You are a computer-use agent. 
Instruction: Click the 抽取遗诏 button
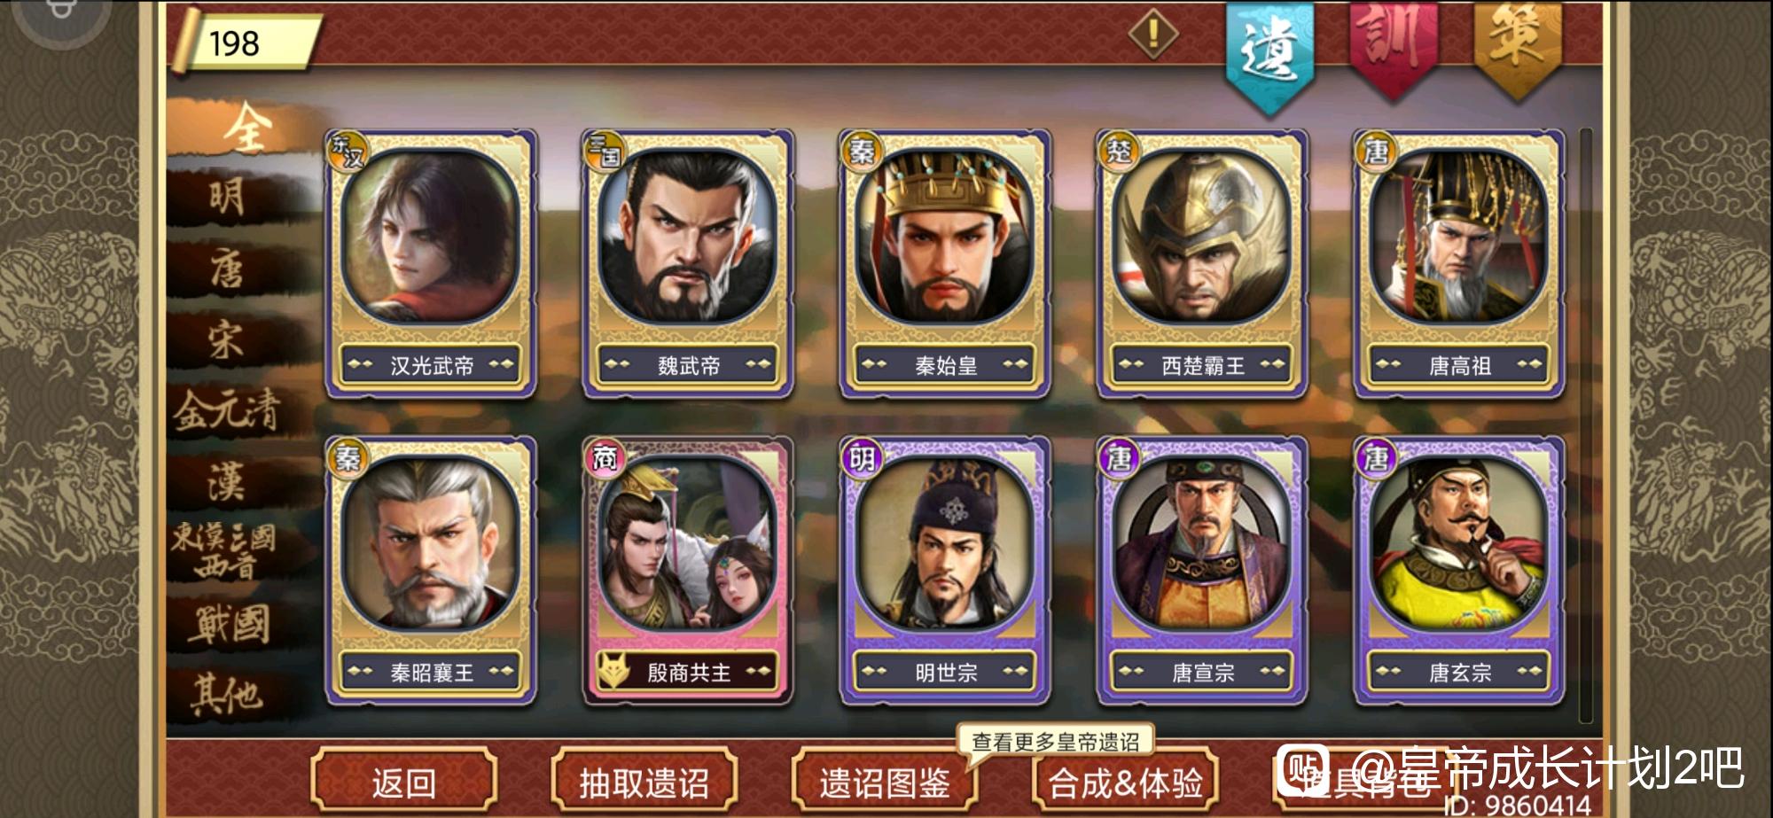(x=644, y=783)
